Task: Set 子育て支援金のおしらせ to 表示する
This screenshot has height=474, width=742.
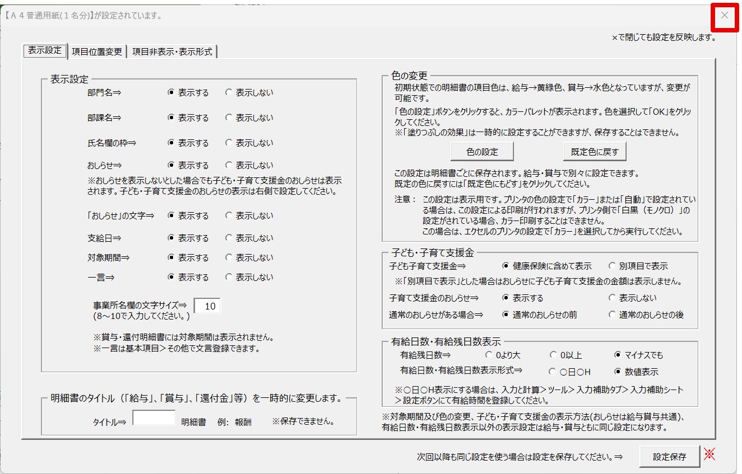Action: pos(523,298)
